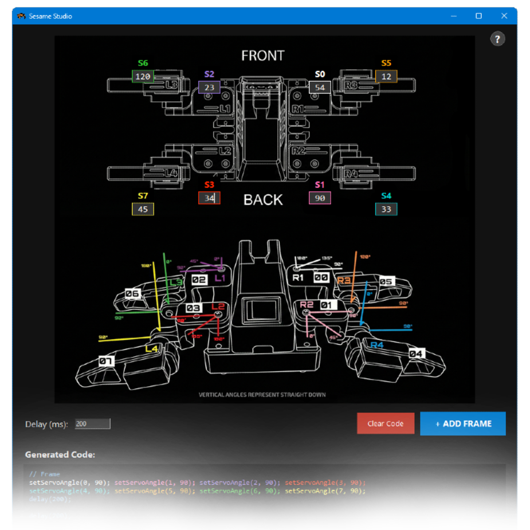Screen dimensions: 530x530
Task: Click the 03 servo tag next to L2
Action: click(x=194, y=308)
